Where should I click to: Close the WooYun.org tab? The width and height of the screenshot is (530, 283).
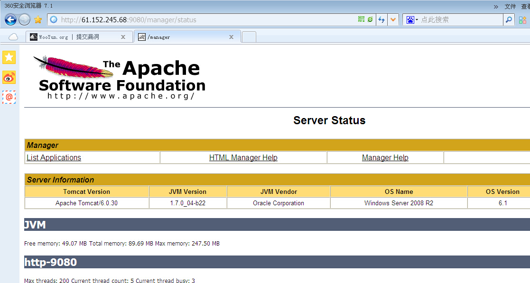click(123, 37)
